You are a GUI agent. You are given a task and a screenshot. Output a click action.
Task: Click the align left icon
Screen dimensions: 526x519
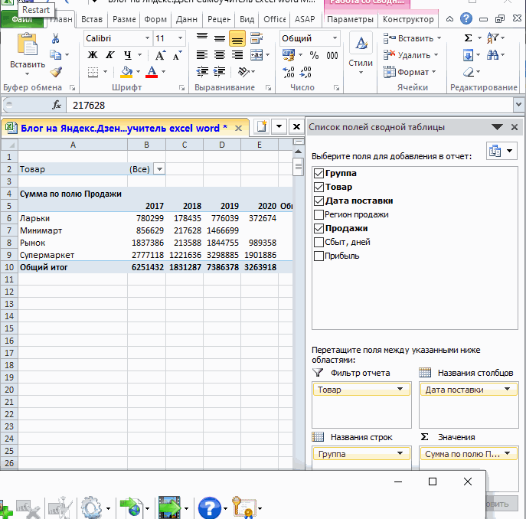pyautogui.click(x=202, y=54)
